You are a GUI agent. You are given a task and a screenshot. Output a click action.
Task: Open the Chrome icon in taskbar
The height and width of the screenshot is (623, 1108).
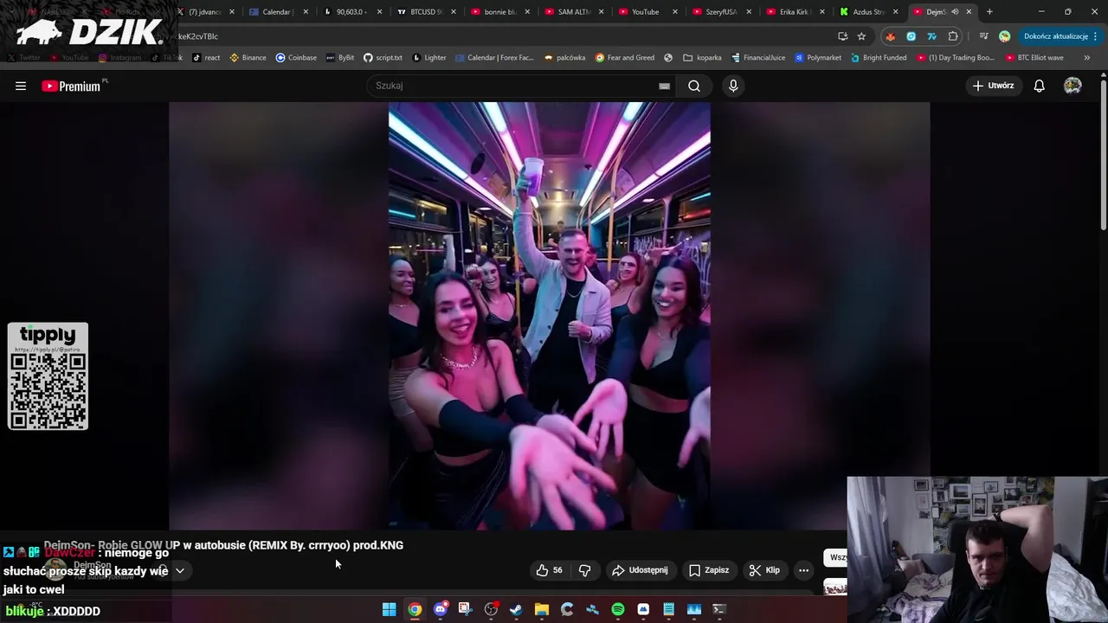click(415, 610)
